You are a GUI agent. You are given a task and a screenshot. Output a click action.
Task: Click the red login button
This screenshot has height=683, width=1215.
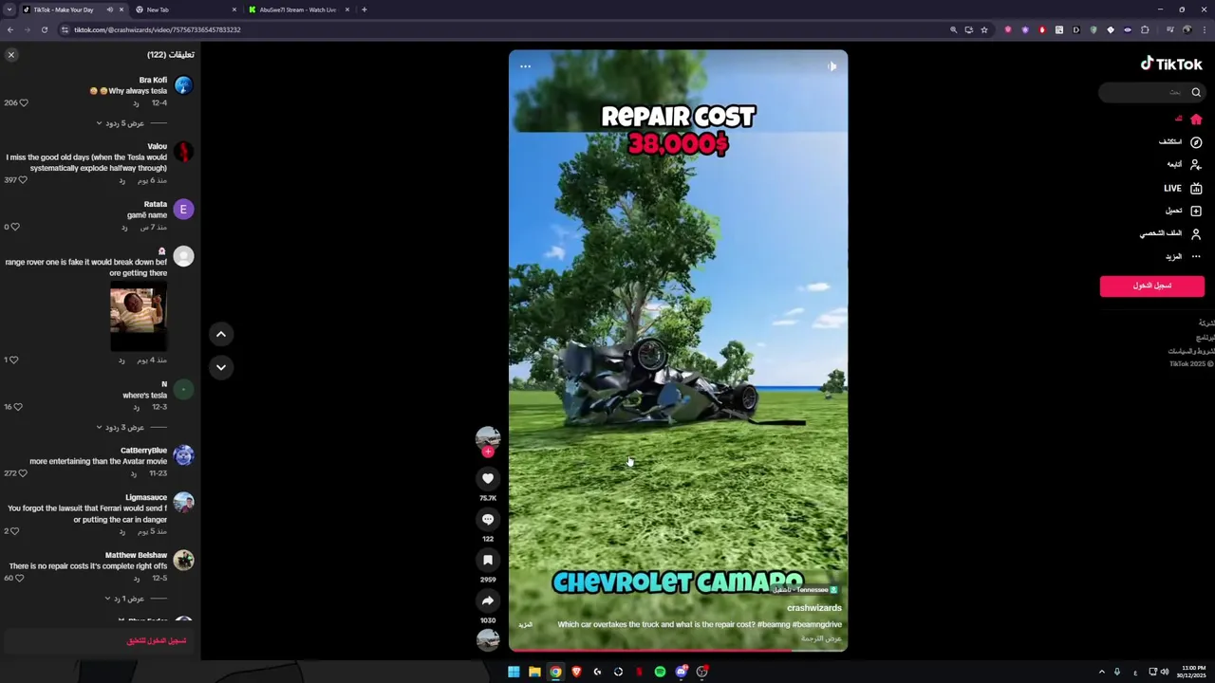[x=1151, y=286]
